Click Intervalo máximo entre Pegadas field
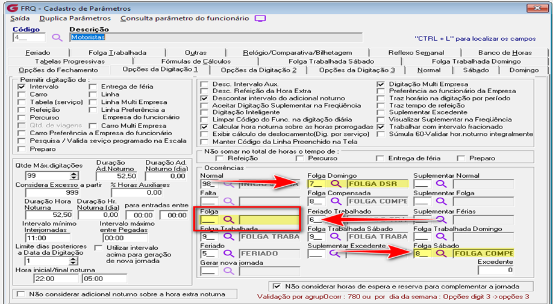 pyautogui.click(x=125, y=238)
